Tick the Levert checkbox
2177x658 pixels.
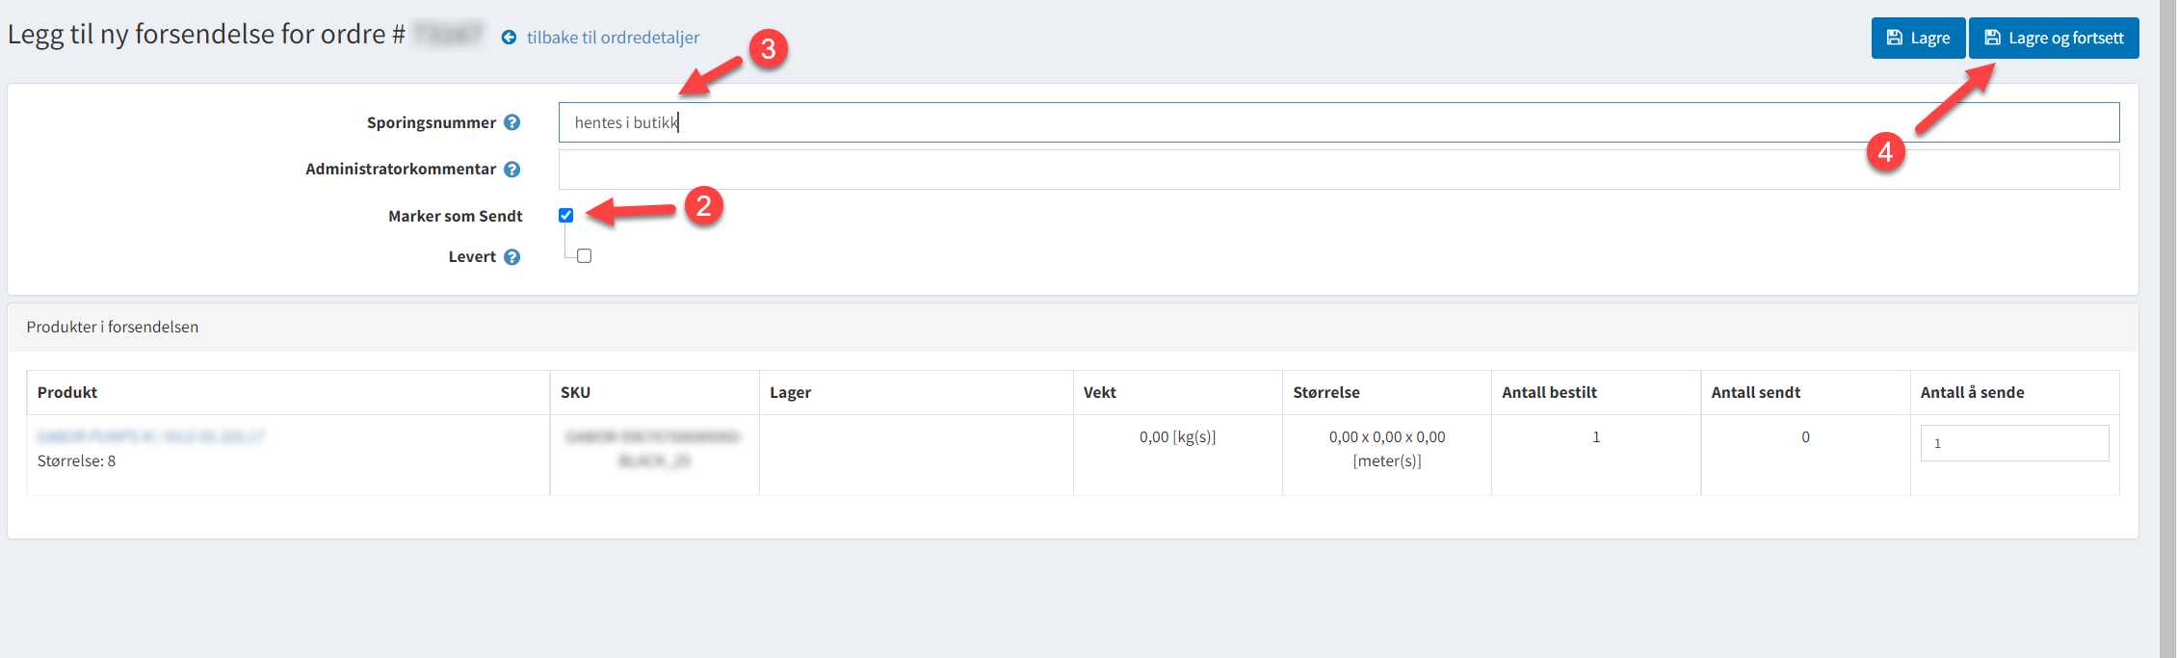[x=584, y=256]
